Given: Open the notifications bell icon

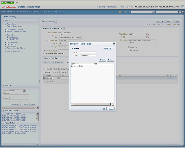Looking at the screenshot, I should click(x=120, y=12).
